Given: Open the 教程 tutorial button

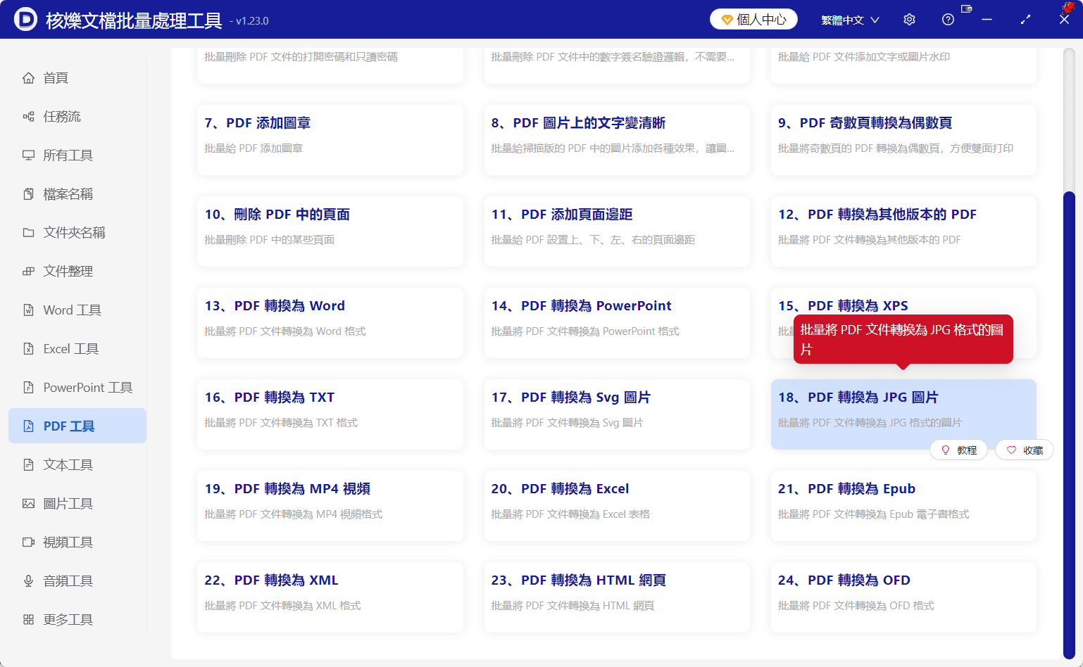Looking at the screenshot, I should point(958,450).
